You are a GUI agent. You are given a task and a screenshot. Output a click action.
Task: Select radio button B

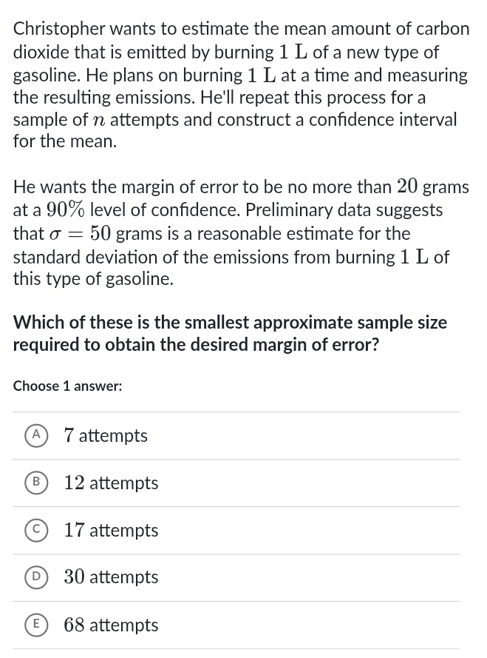35,483
